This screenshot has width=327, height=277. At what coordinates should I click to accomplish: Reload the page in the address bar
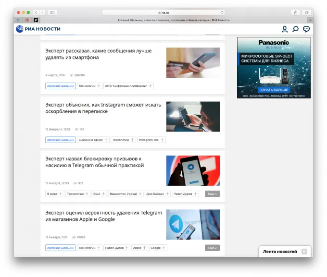(222, 12)
